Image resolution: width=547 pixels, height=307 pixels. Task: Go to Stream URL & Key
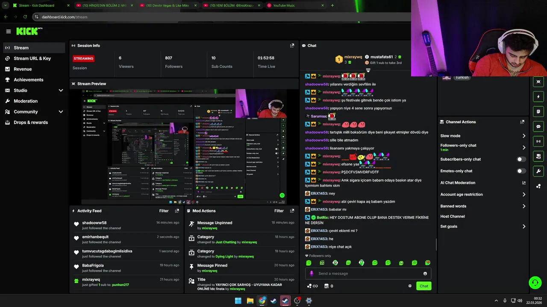34,58
